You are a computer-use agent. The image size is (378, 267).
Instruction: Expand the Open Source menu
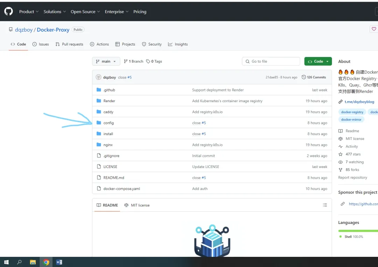click(85, 12)
